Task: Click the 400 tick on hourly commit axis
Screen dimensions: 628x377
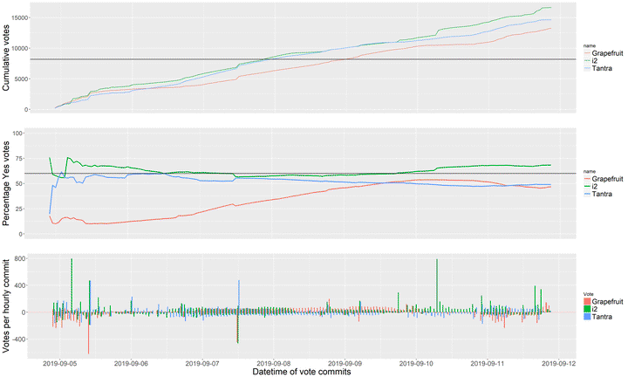Action: coord(19,285)
